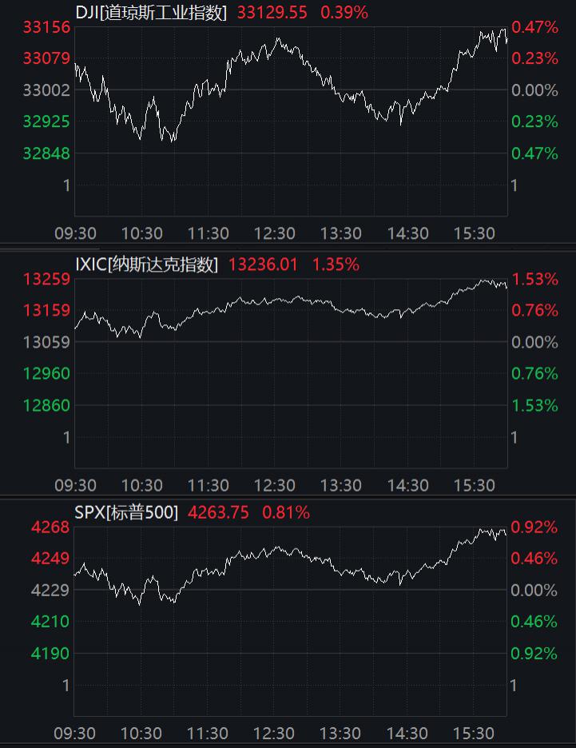The width and height of the screenshot is (576, 748).
Task: Click the 10:30 time marker under SPX chart
Action: coord(142,734)
